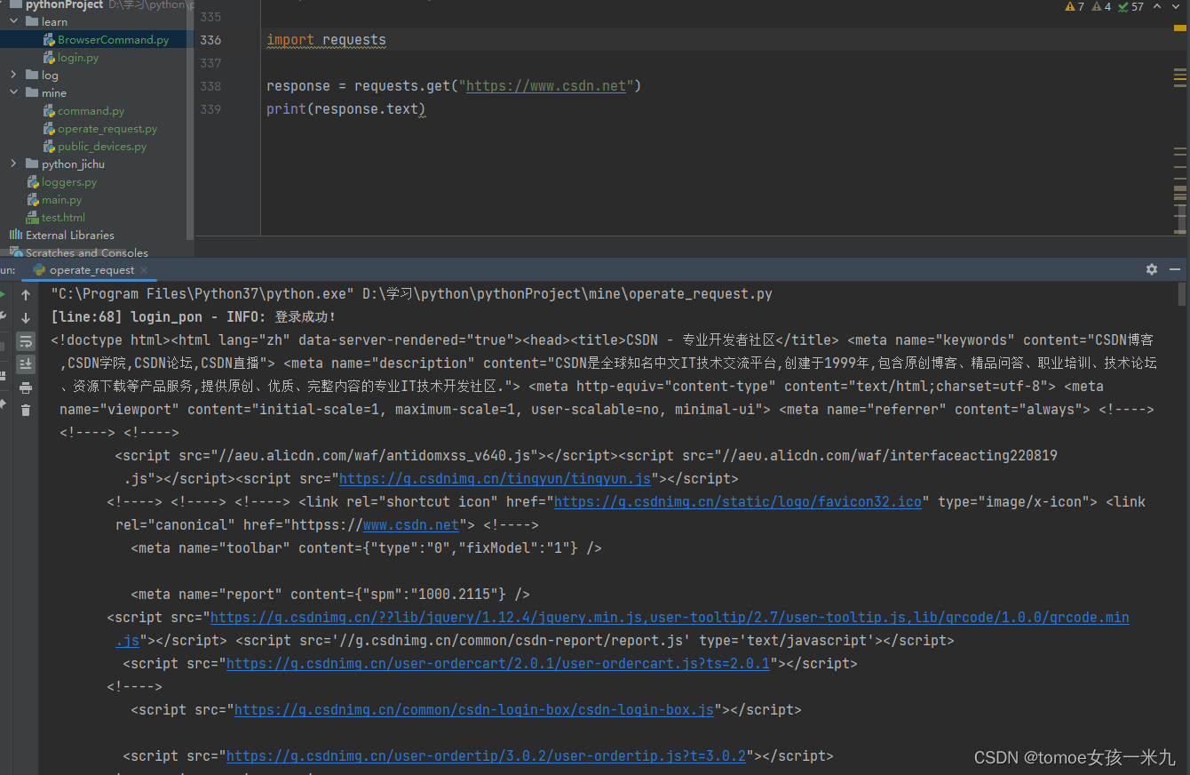Clear all console output trash icon
The height and width of the screenshot is (775, 1190).
coord(26,410)
